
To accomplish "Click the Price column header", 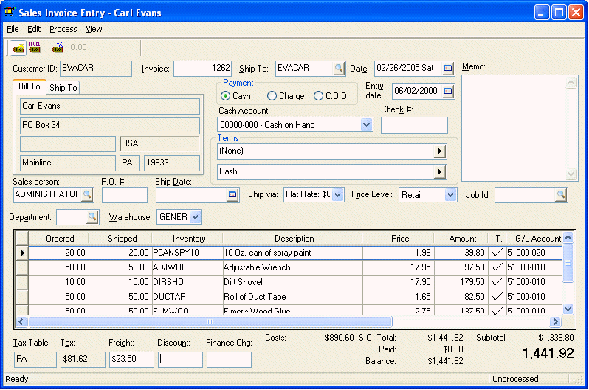I will pyautogui.click(x=398, y=239).
